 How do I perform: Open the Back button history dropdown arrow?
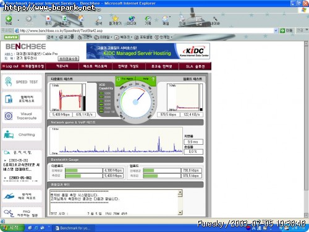[18, 20]
